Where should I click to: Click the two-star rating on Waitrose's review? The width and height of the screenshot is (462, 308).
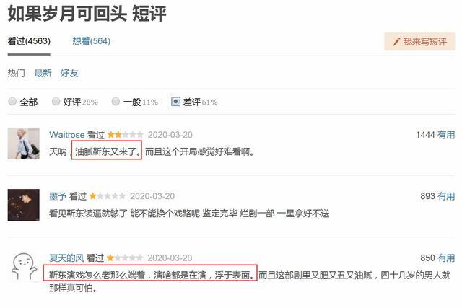[x=126, y=135]
